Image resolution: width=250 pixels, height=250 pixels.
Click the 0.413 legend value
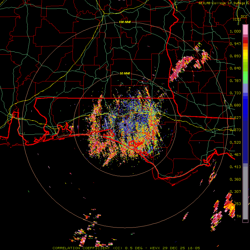coord(235,167)
